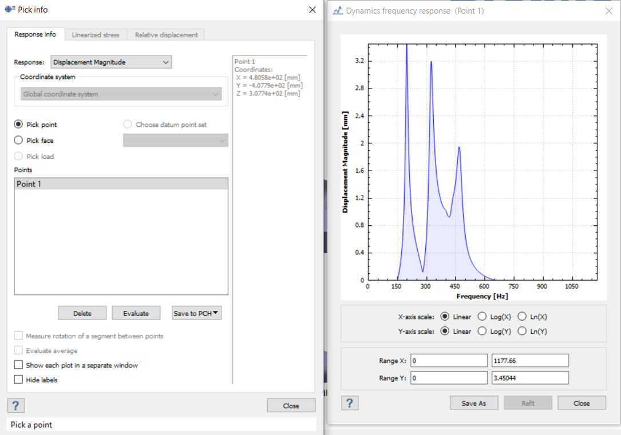Enable Choose datum point set option
621x435 pixels.
[x=126, y=124]
